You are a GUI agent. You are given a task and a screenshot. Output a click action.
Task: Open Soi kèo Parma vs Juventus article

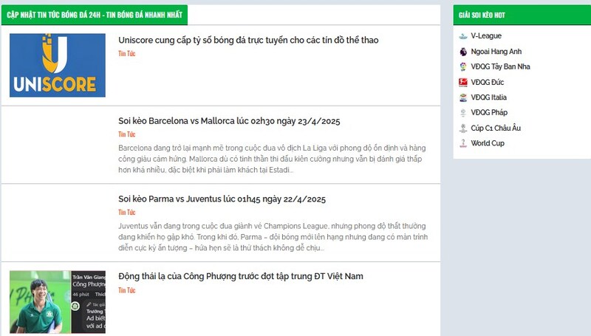[222, 199]
